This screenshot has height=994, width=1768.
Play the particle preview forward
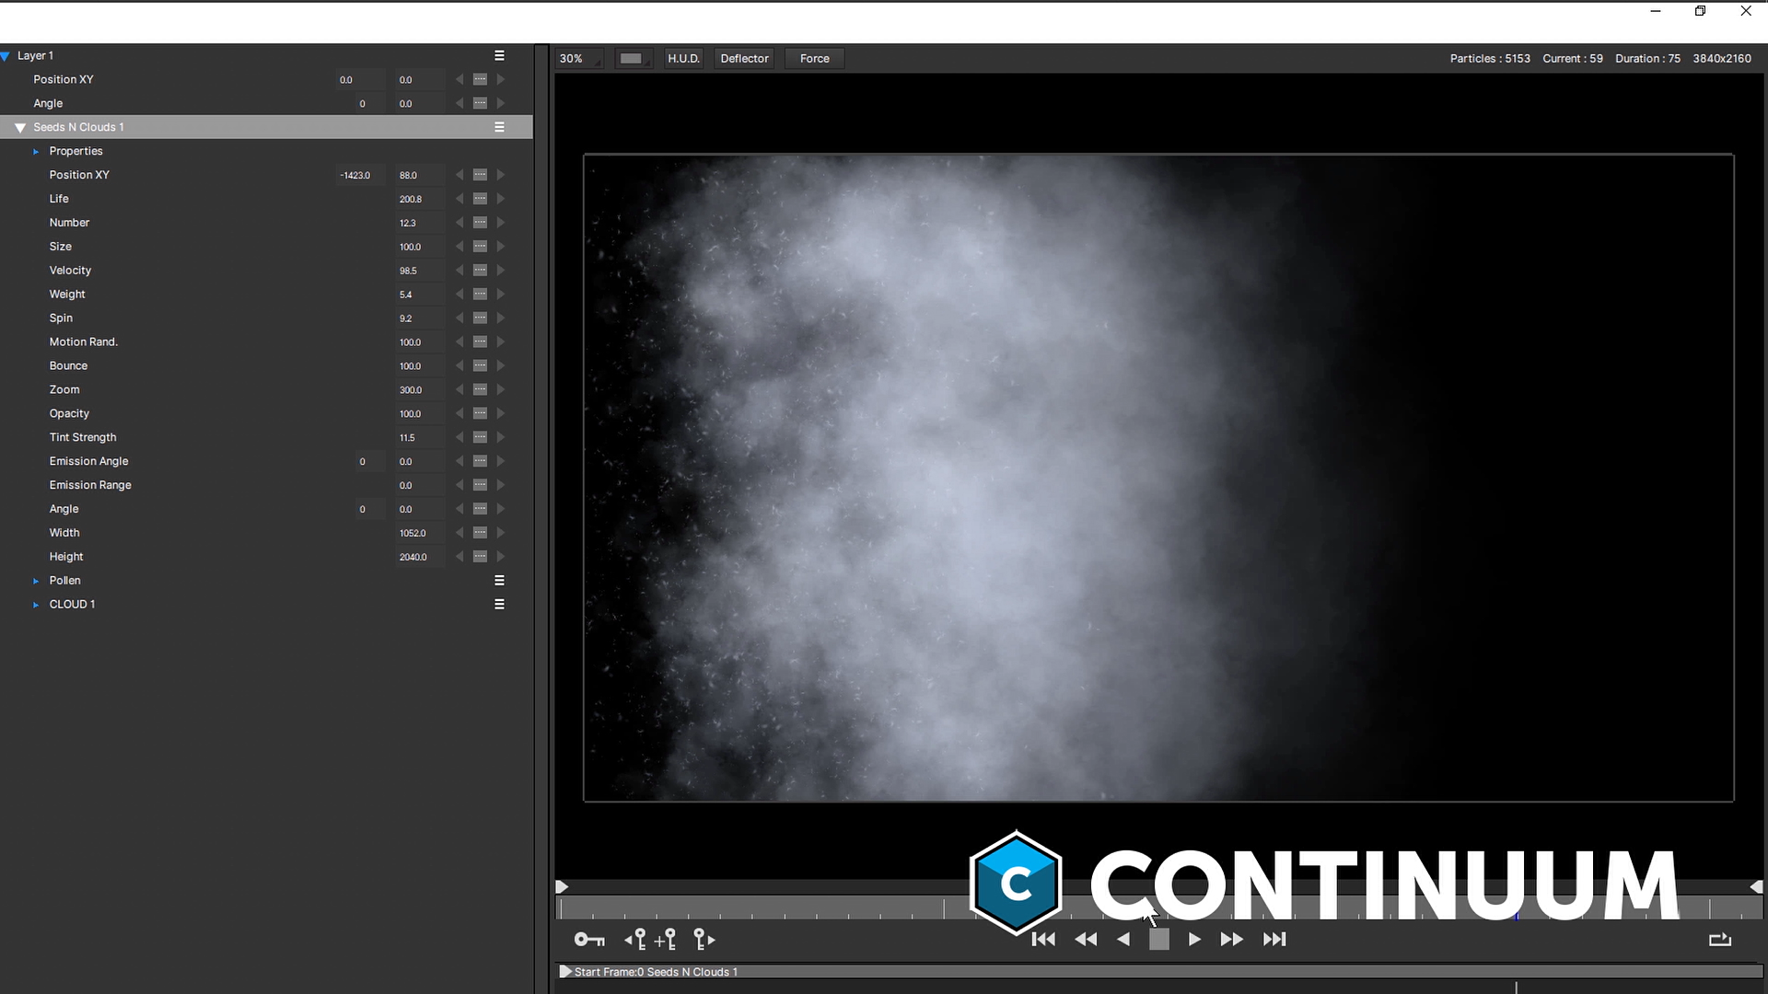coord(1194,940)
